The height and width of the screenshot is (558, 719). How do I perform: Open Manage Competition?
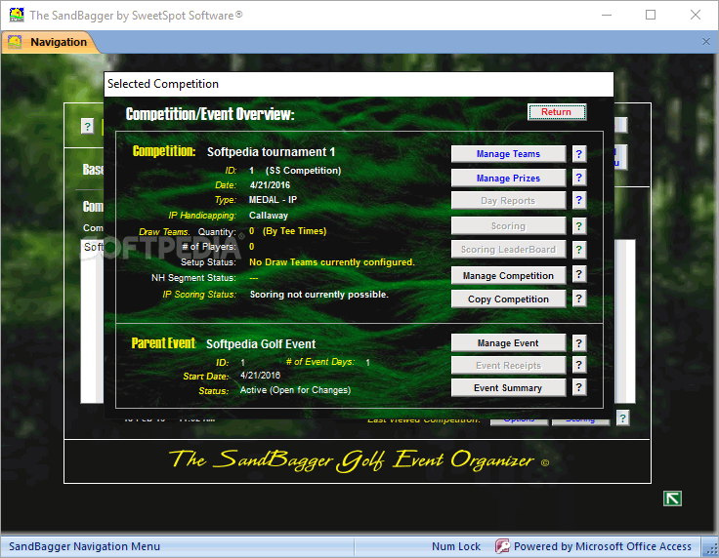[508, 275]
